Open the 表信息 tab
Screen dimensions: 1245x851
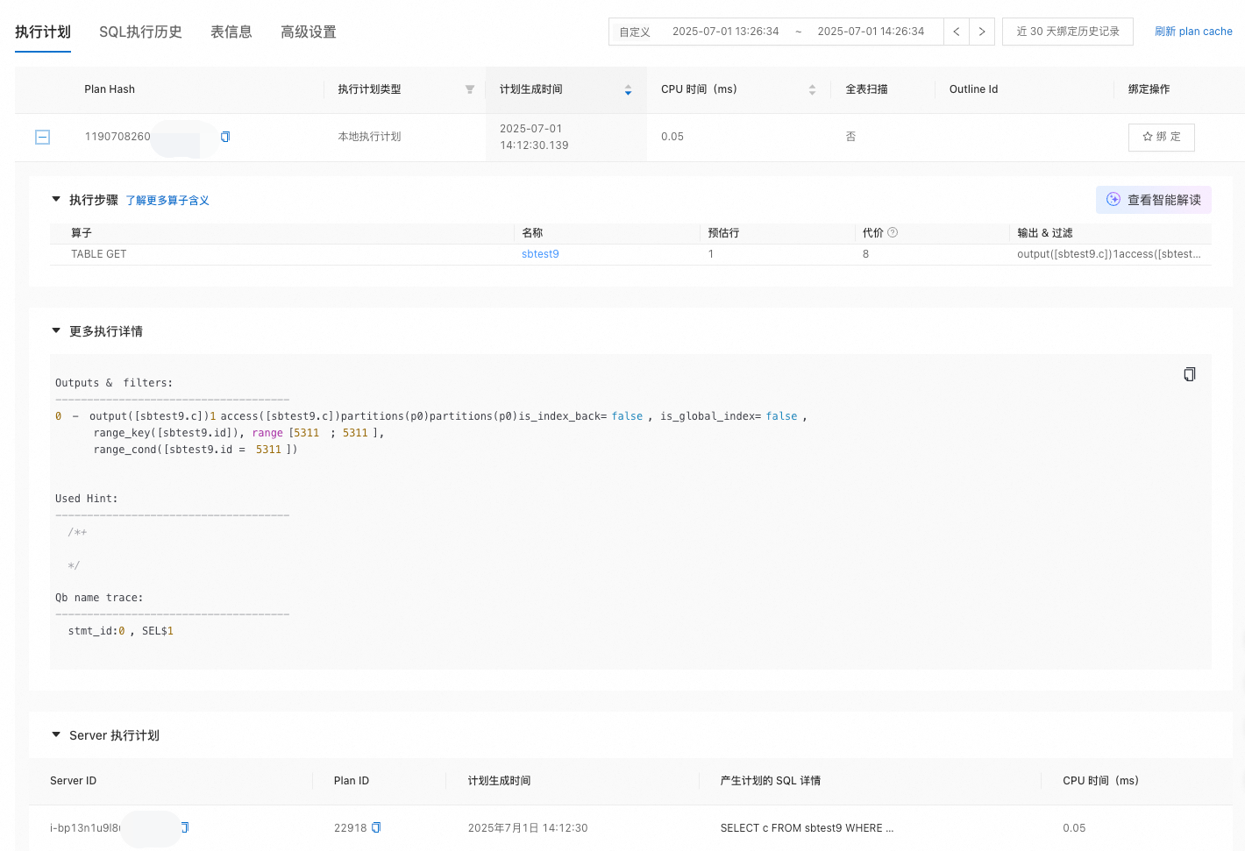(231, 32)
